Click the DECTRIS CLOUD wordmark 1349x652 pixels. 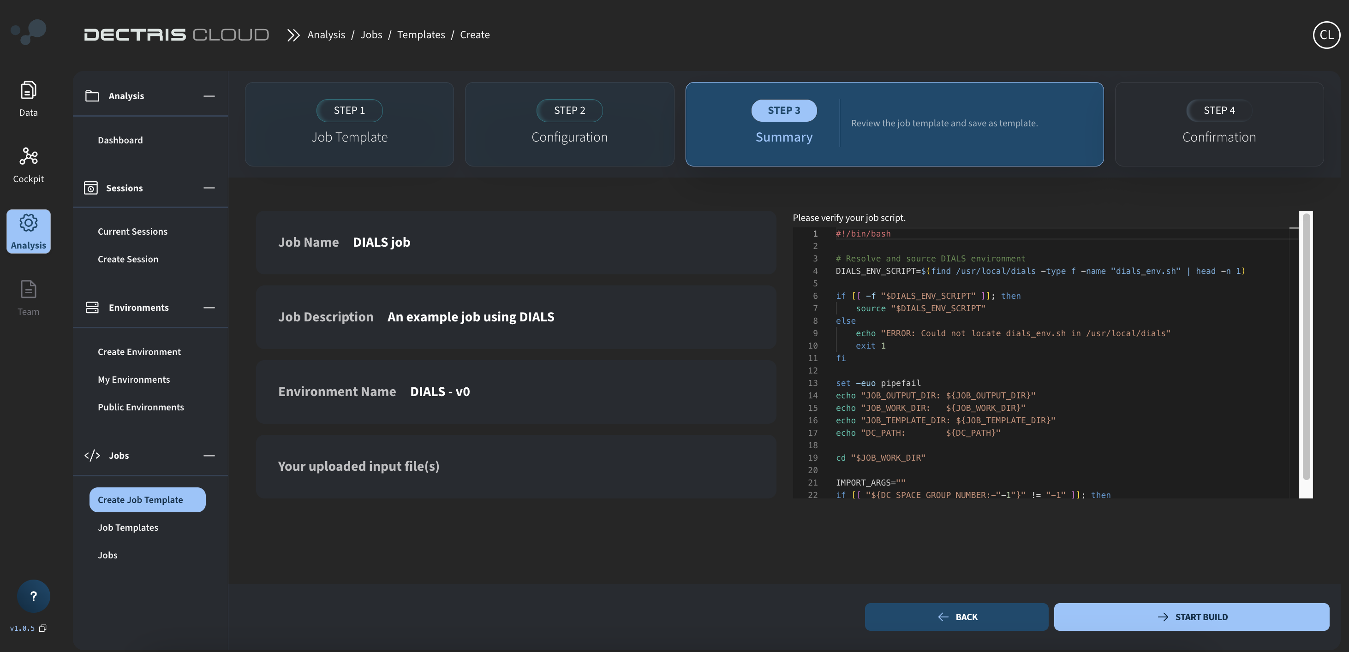click(177, 35)
